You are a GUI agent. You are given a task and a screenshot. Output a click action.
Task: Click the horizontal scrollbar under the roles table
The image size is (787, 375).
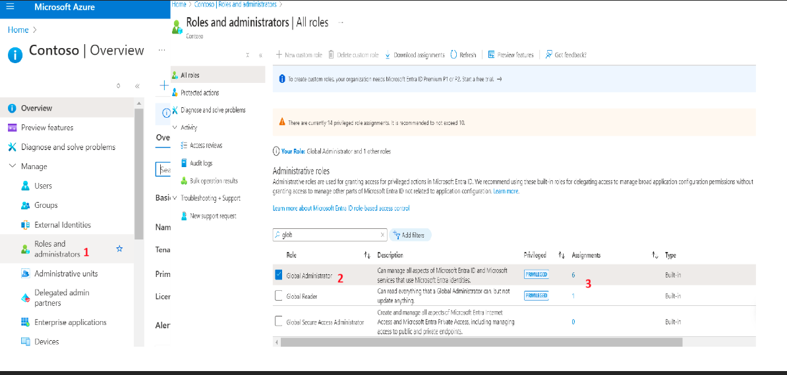click(481, 342)
